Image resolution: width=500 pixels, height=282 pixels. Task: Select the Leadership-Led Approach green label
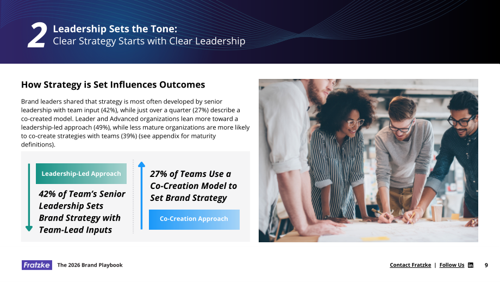[x=81, y=174]
